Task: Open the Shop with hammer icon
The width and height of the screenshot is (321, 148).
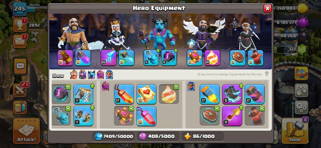Action: coord(295,131)
